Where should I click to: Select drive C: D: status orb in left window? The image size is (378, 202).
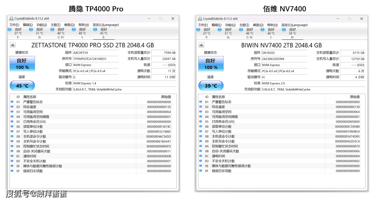(52, 30)
